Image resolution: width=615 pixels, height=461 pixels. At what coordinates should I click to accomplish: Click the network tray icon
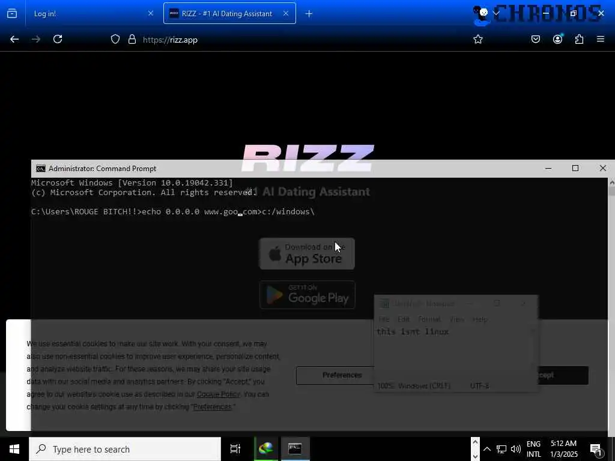(x=501, y=449)
